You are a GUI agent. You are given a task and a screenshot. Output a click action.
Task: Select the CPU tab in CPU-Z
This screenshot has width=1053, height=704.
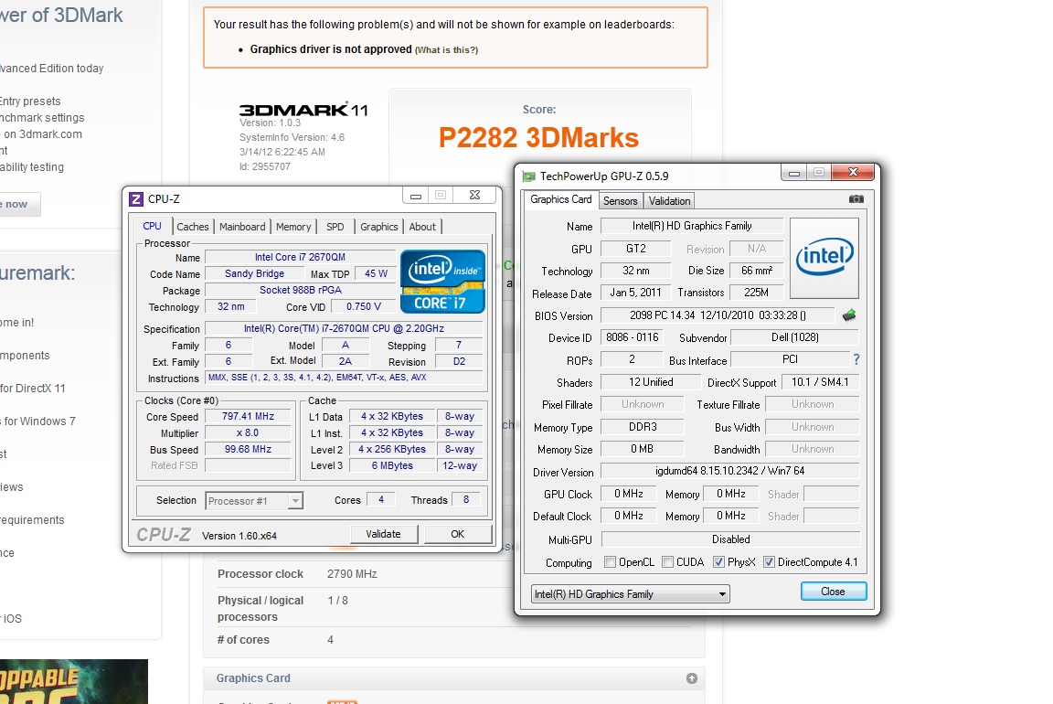tap(153, 226)
